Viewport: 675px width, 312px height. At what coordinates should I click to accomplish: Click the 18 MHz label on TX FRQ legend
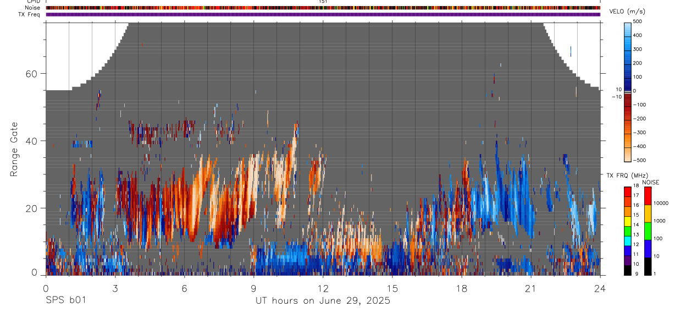(x=637, y=186)
